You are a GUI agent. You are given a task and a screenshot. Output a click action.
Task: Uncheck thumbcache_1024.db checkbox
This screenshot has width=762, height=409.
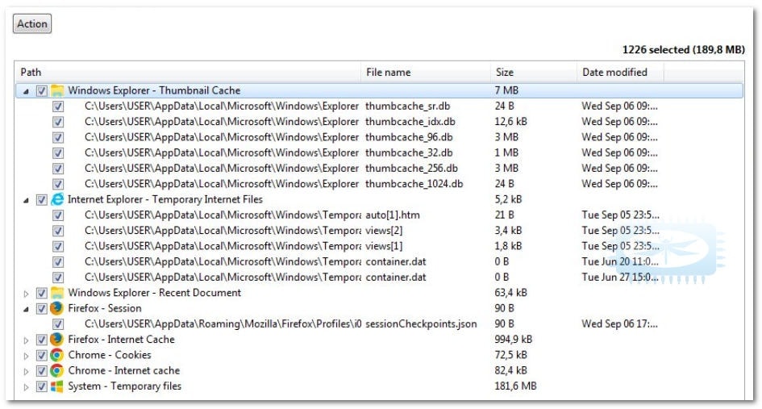click(x=58, y=184)
